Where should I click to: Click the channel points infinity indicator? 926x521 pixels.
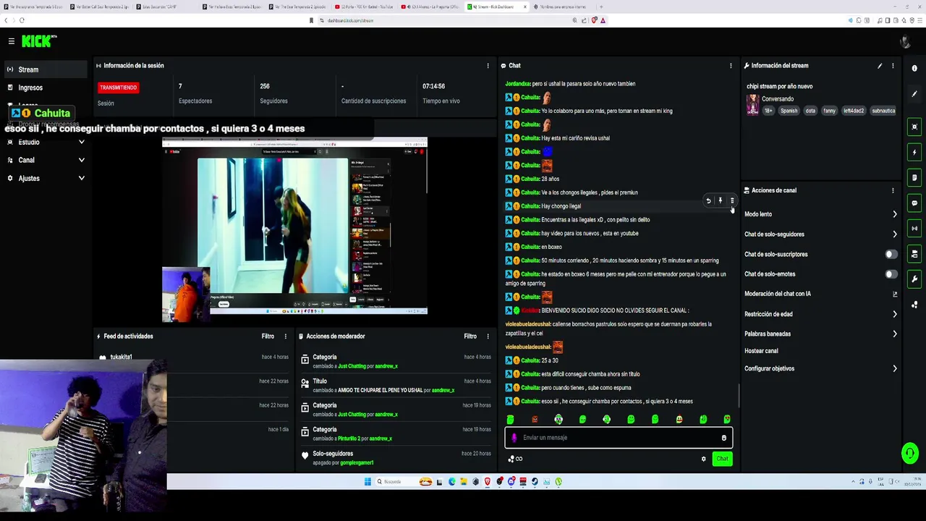pos(515,459)
